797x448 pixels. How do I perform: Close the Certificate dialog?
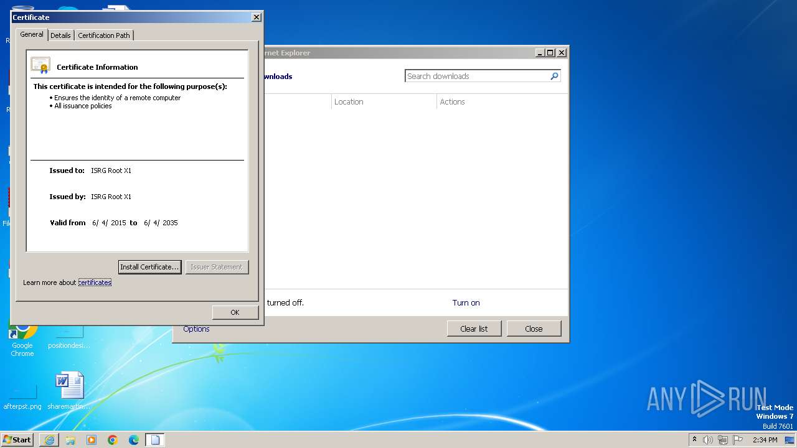tap(256, 17)
